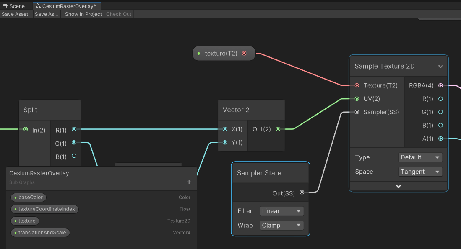Viewport: 461px width, 249px height.
Task: Click the texture(T2) property output port
Action: 244,54
